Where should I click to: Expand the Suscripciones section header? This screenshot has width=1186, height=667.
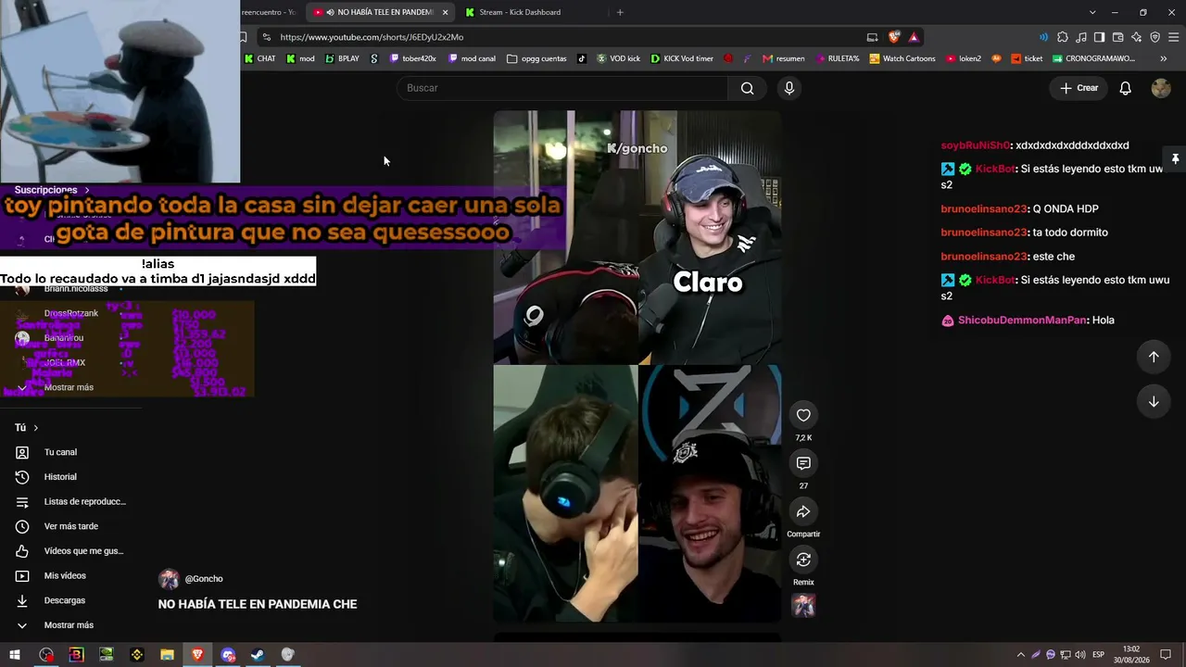[52, 190]
